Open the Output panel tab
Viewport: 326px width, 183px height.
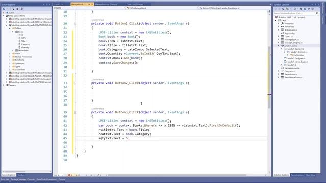click(x=62, y=179)
